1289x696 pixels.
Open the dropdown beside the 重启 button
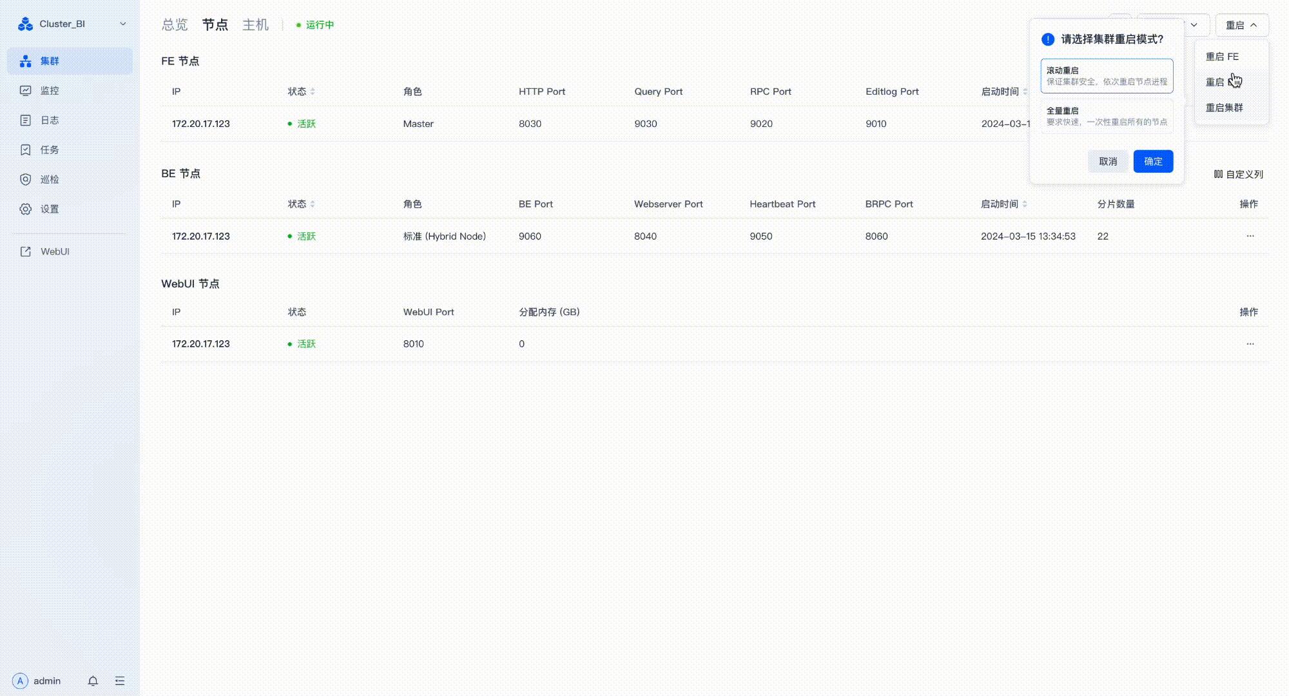1194,25
